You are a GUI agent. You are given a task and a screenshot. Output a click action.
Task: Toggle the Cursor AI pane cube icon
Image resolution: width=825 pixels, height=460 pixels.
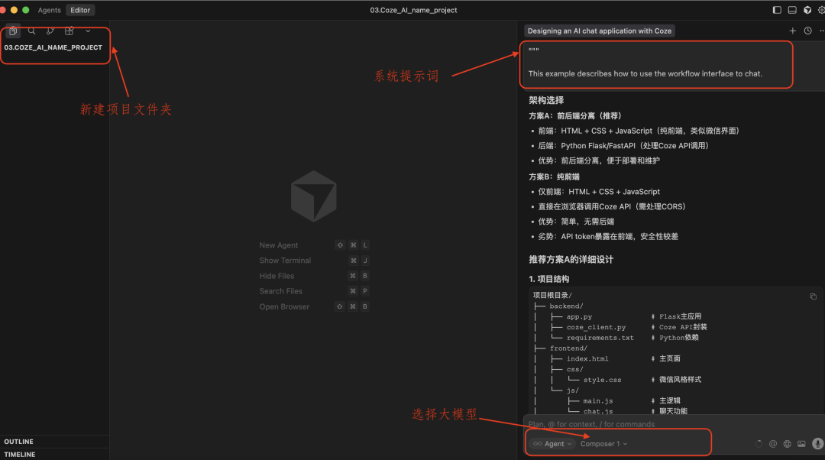coord(807,10)
